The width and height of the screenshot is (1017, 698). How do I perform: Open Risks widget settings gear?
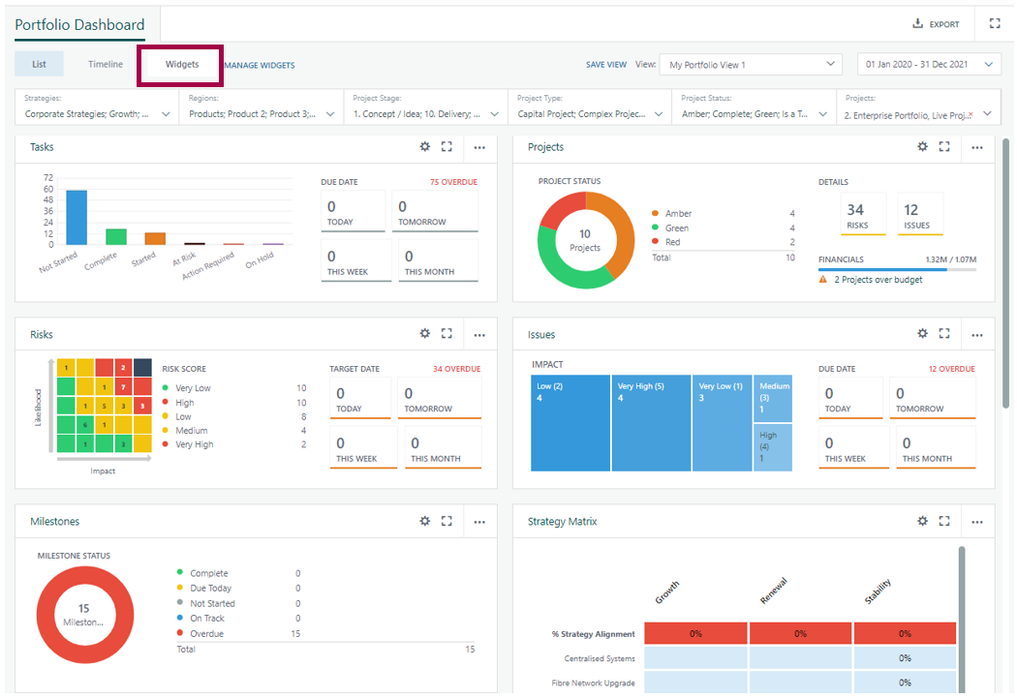(x=425, y=333)
